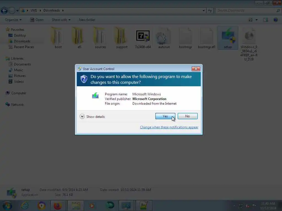
Task: Open the view options dropdown arrow
Action: [257, 20]
